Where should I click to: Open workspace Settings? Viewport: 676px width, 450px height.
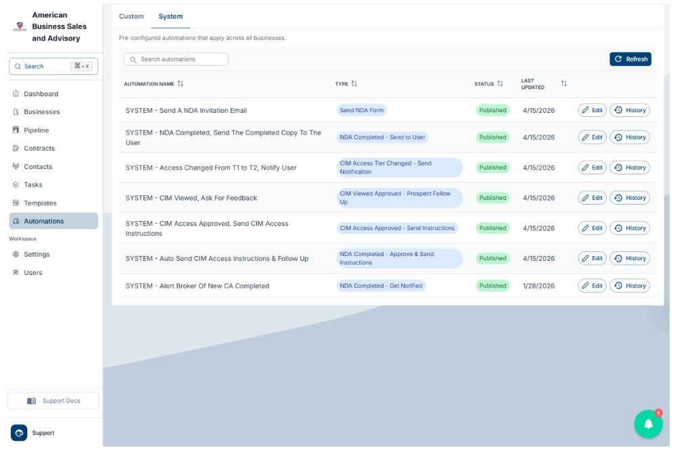53,254
